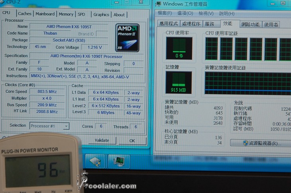291x193 pixels.
Task: Click the Technology value 45 nm
Action: [x=40, y=47]
